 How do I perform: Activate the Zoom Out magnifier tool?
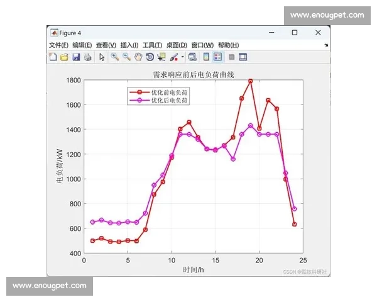click(126, 57)
